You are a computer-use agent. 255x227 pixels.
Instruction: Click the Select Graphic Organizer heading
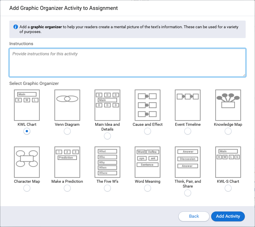point(34,83)
